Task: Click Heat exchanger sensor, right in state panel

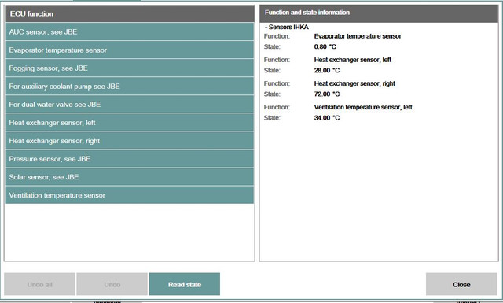Action: [x=354, y=83]
